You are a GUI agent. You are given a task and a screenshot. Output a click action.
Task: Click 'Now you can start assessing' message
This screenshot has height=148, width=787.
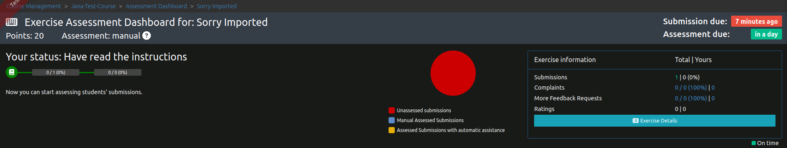(74, 92)
